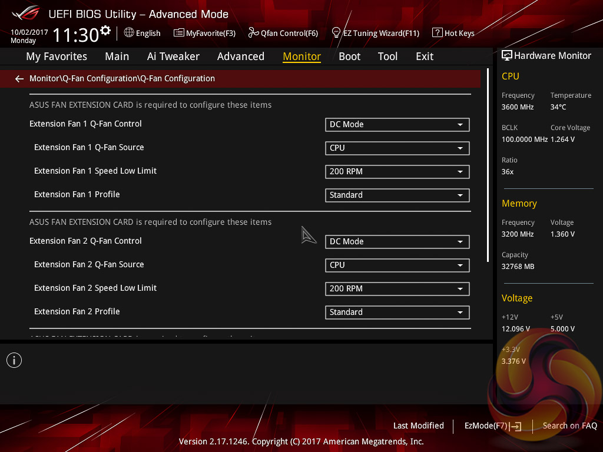Click the EZ Tuning Wizard bulb icon
Image resolution: width=603 pixels, height=452 pixels.
[336, 33]
